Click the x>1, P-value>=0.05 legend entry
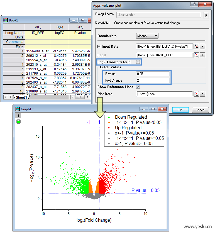This screenshot has width=215, height=232. [134, 143]
